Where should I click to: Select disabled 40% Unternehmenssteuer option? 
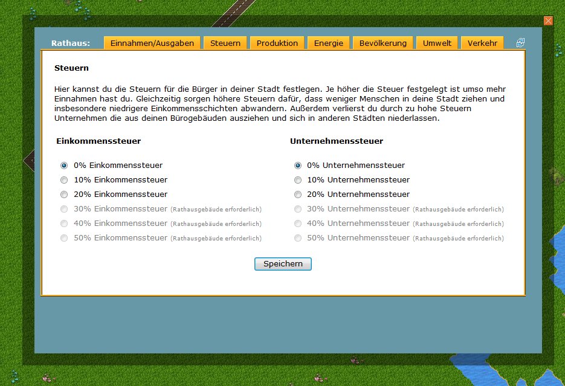click(x=298, y=224)
